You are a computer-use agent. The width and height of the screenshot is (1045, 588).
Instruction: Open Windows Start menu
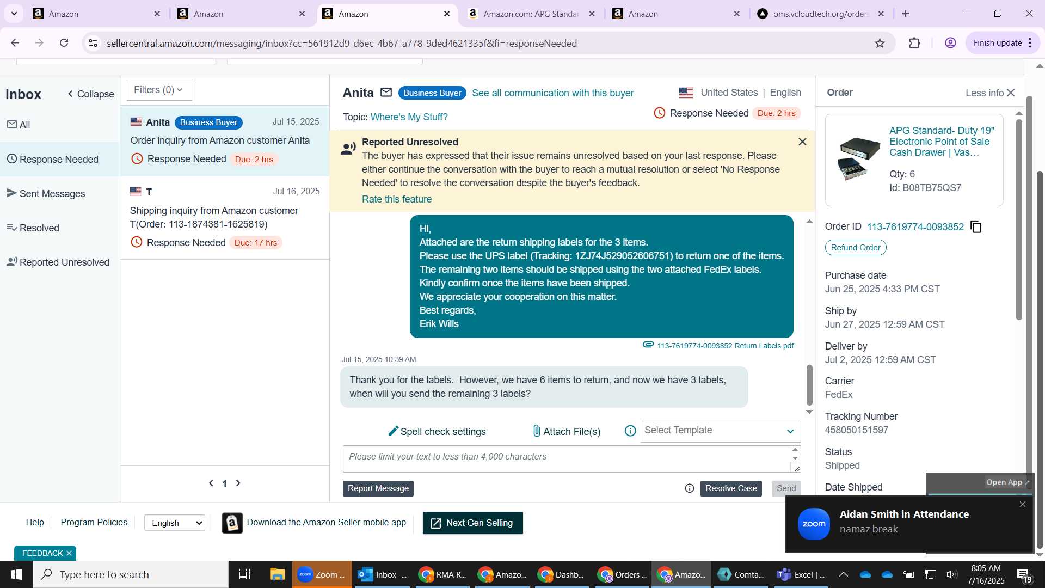pyautogui.click(x=16, y=574)
